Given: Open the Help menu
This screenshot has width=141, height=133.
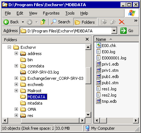Looking at the screenshot, I should coord(84,13).
